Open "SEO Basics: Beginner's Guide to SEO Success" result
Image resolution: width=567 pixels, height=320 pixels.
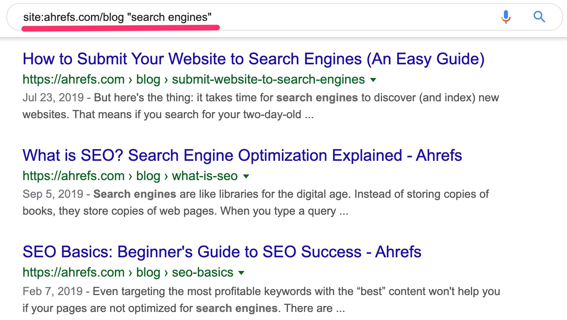tap(222, 252)
